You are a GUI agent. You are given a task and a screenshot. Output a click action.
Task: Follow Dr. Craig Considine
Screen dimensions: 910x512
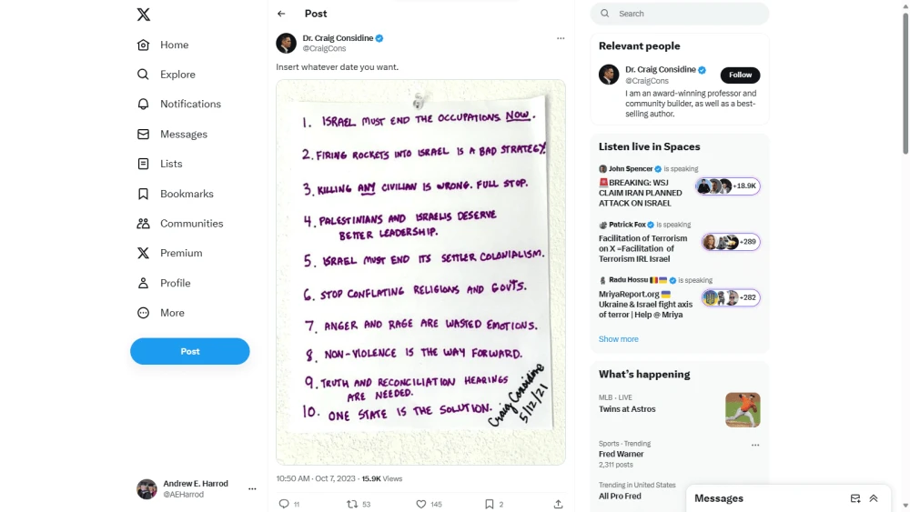(x=740, y=75)
